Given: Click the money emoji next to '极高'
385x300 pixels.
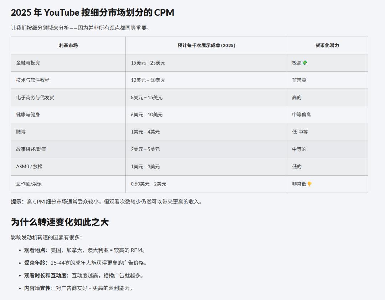Looking at the screenshot, I should [x=305, y=63].
